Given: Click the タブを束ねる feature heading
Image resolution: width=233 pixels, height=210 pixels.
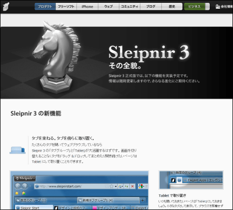Looking at the screenshot, I should coord(63,138).
